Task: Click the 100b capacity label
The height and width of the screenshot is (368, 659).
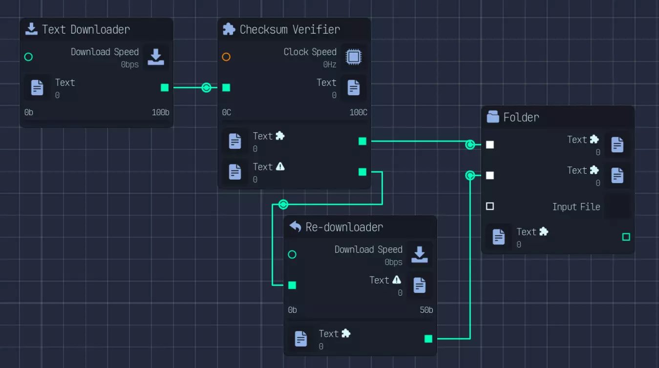Action: coord(161,112)
